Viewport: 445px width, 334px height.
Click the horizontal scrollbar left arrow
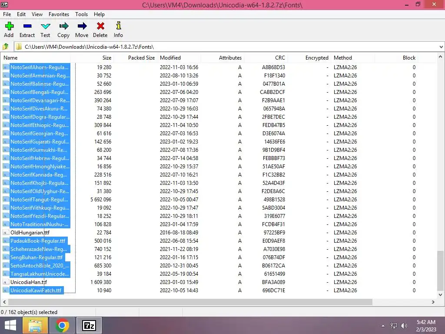click(4, 302)
